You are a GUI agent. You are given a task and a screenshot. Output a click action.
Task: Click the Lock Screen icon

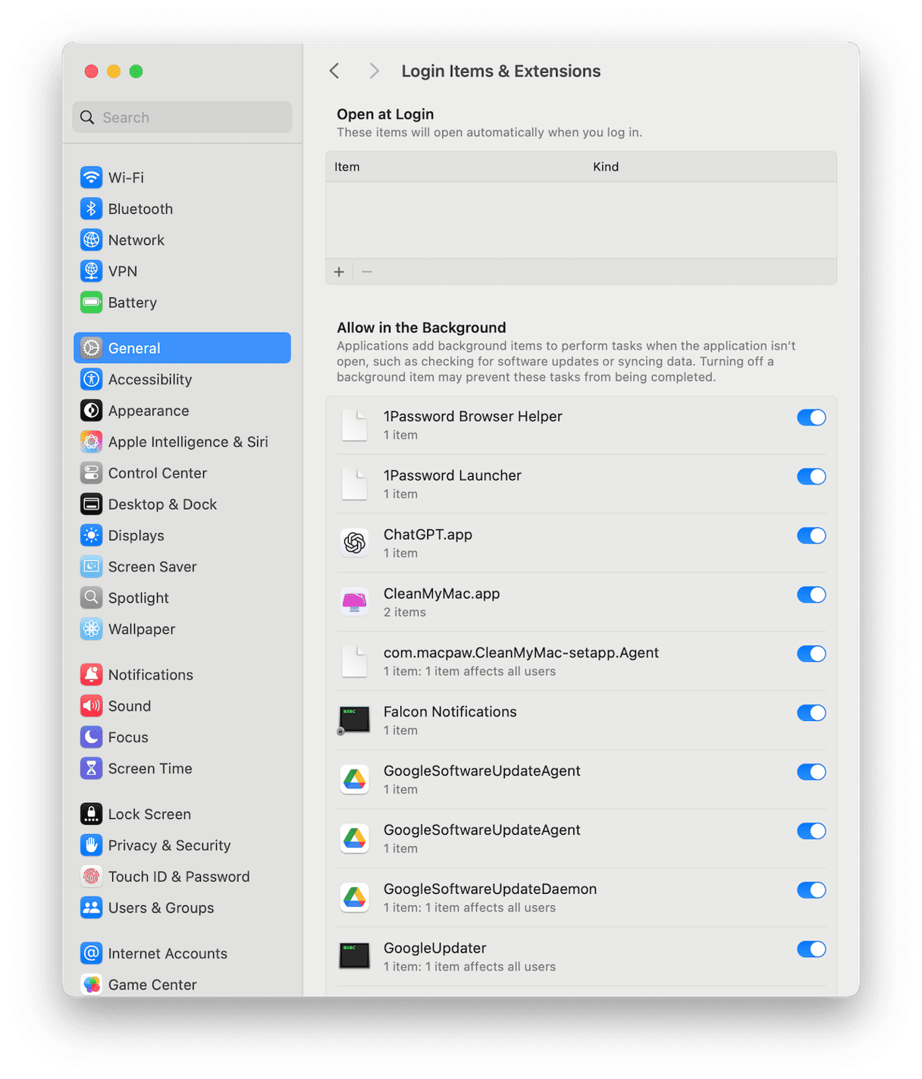coord(91,814)
